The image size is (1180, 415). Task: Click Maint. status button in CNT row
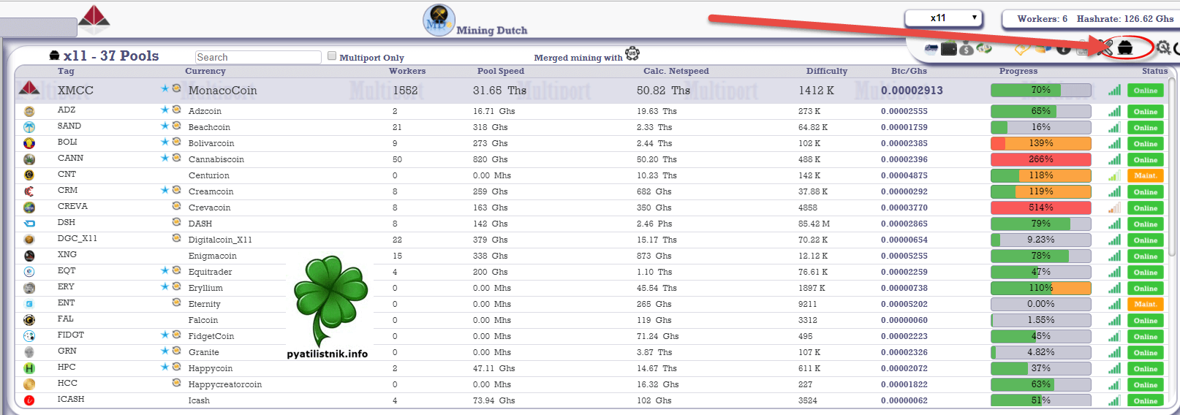[x=1146, y=175]
